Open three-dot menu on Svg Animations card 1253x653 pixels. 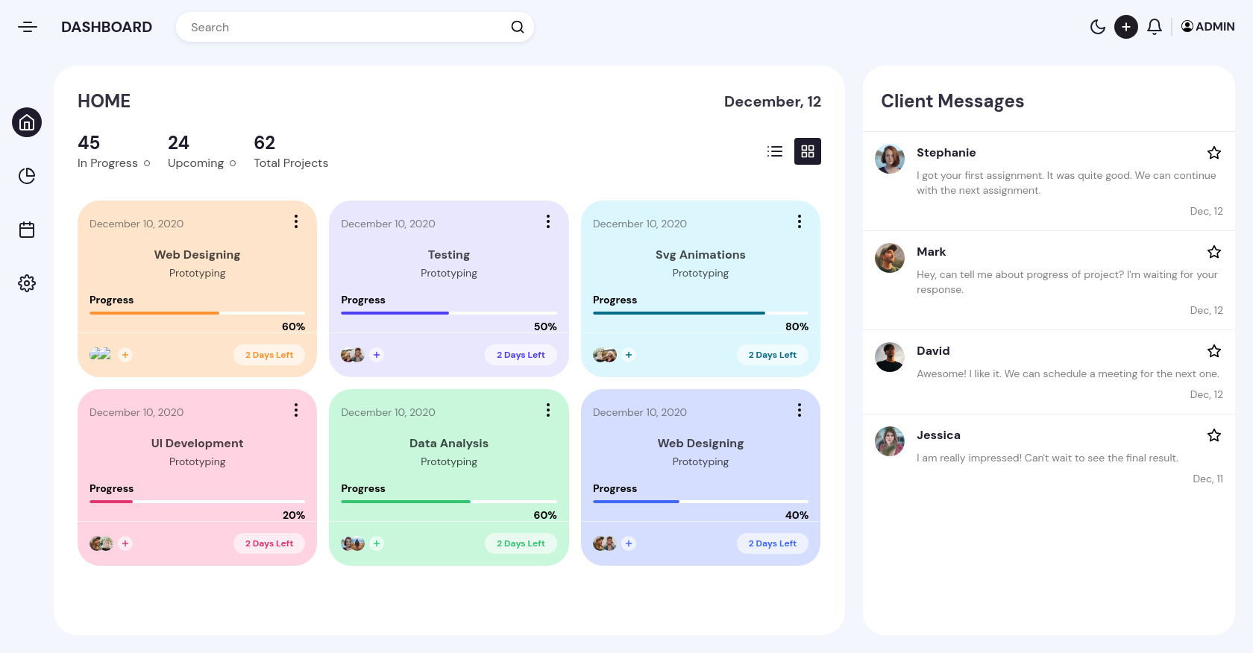tap(799, 222)
